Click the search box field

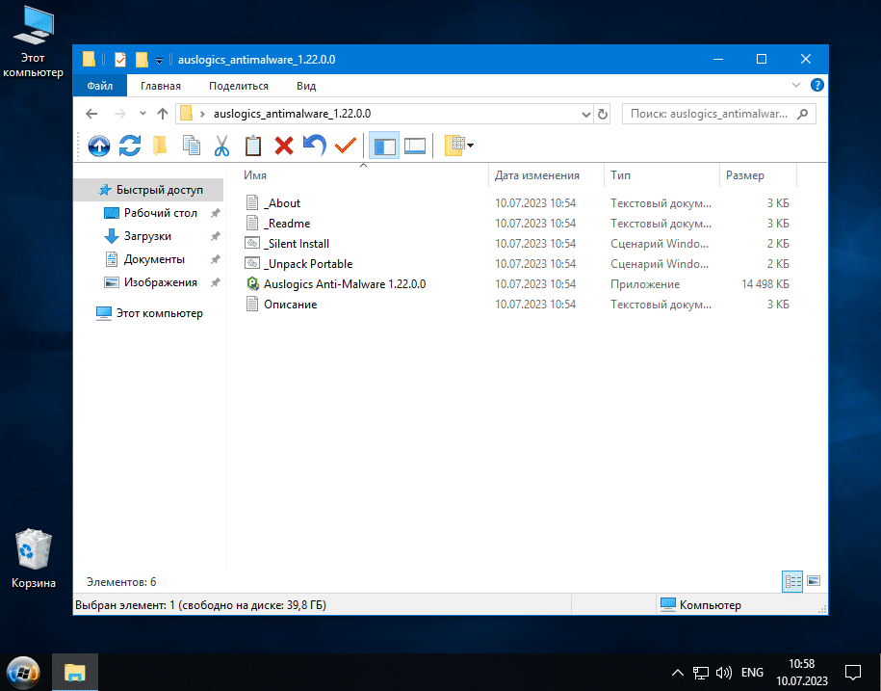click(718, 114)
